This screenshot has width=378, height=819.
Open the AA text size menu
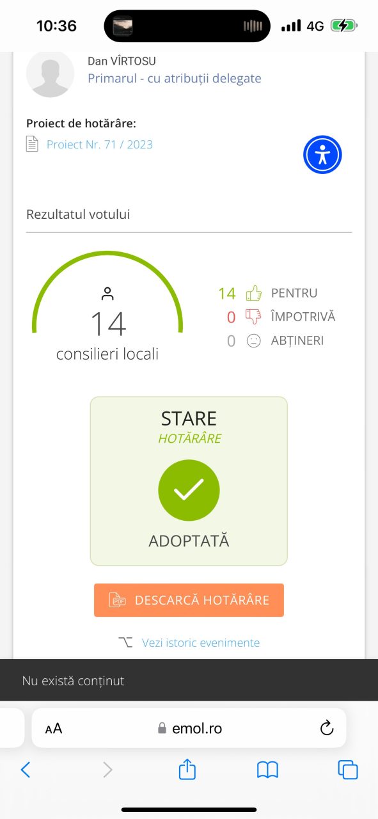coord(54,728)
